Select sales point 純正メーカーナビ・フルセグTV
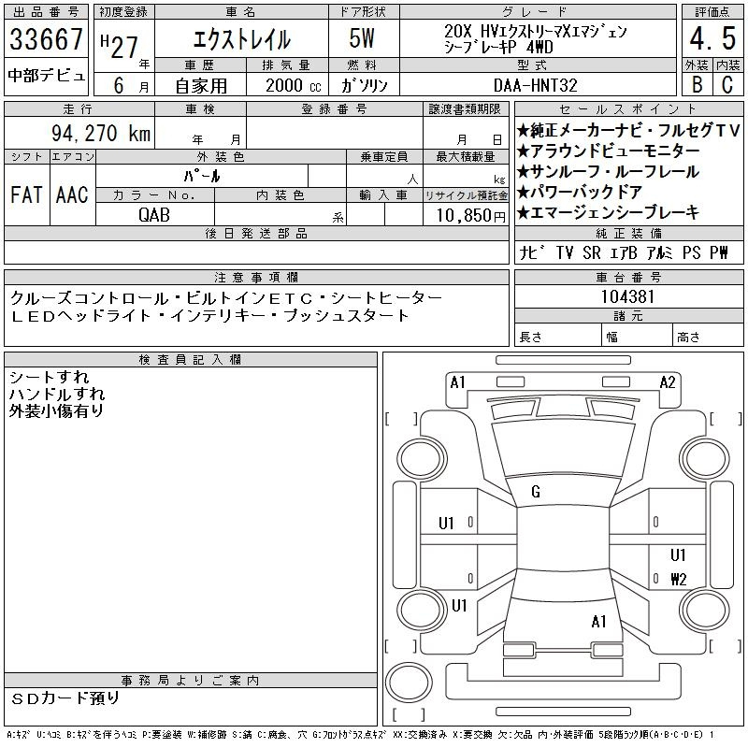 pos(628,130)
